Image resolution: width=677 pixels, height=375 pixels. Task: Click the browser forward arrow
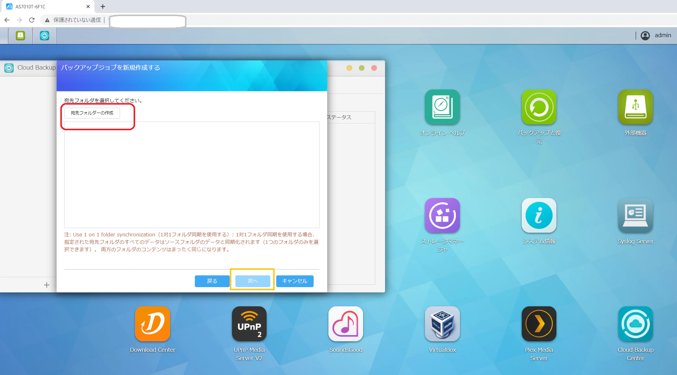click(x=19, y=20)
